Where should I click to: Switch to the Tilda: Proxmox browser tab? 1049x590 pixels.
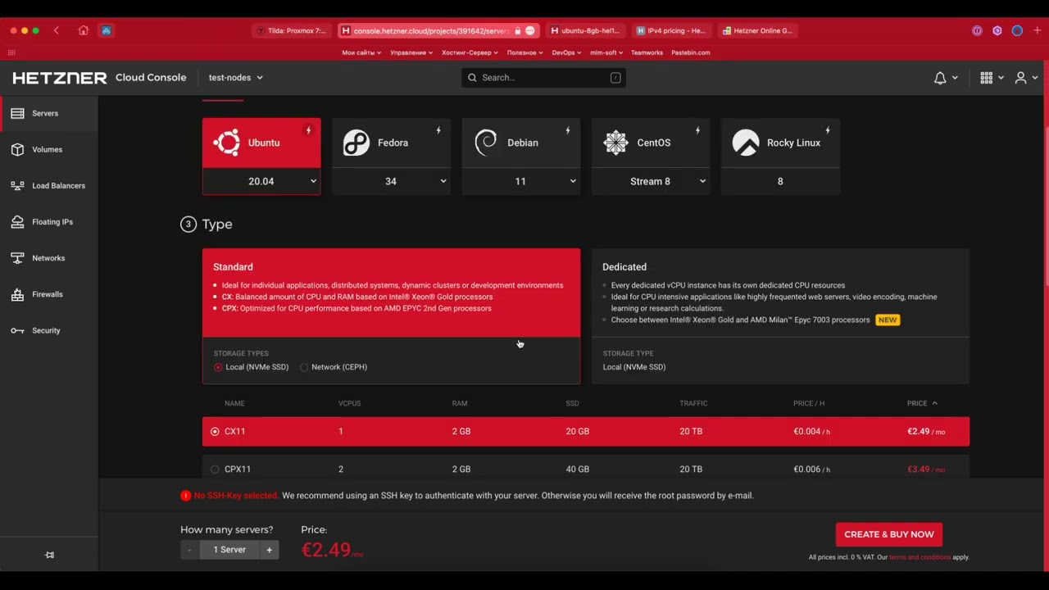(x=292, y=30)
